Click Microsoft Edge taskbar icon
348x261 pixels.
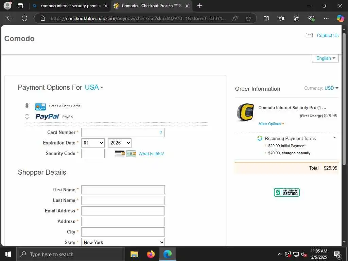[168, 254]
